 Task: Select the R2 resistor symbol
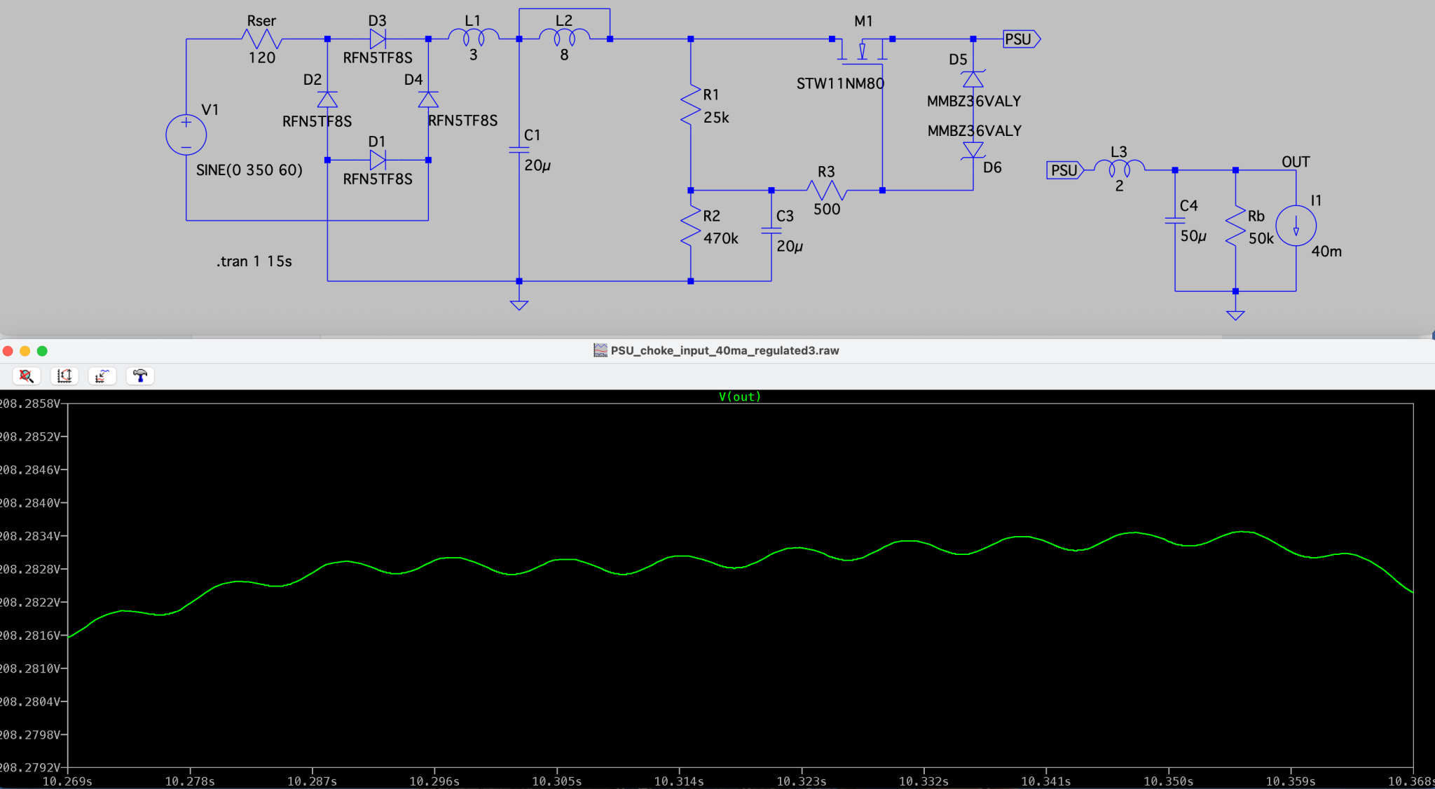691,226
